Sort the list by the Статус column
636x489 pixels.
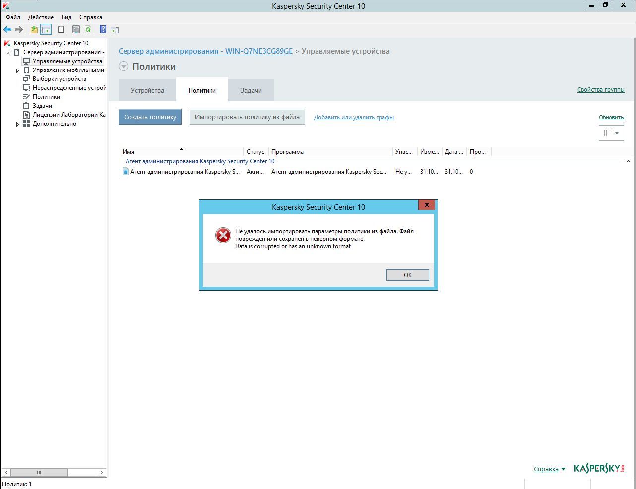coord(256,152)
